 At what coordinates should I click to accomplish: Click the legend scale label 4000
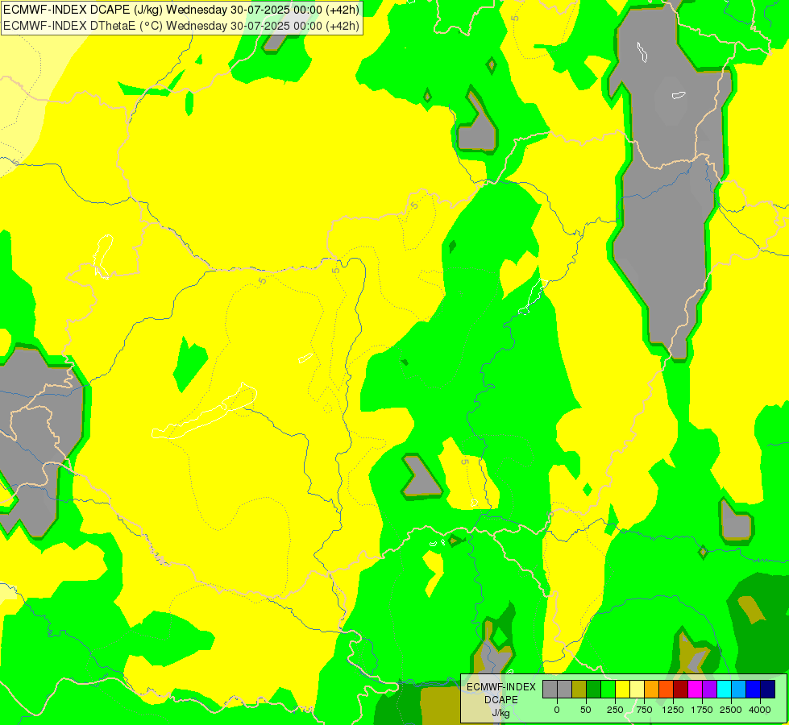coord(760,710)
